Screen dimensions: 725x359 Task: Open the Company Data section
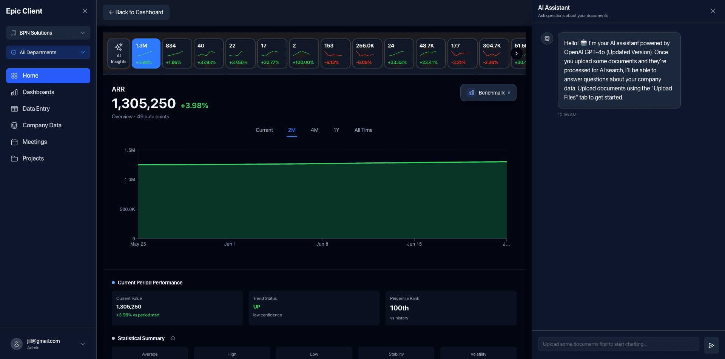point(48,125)
